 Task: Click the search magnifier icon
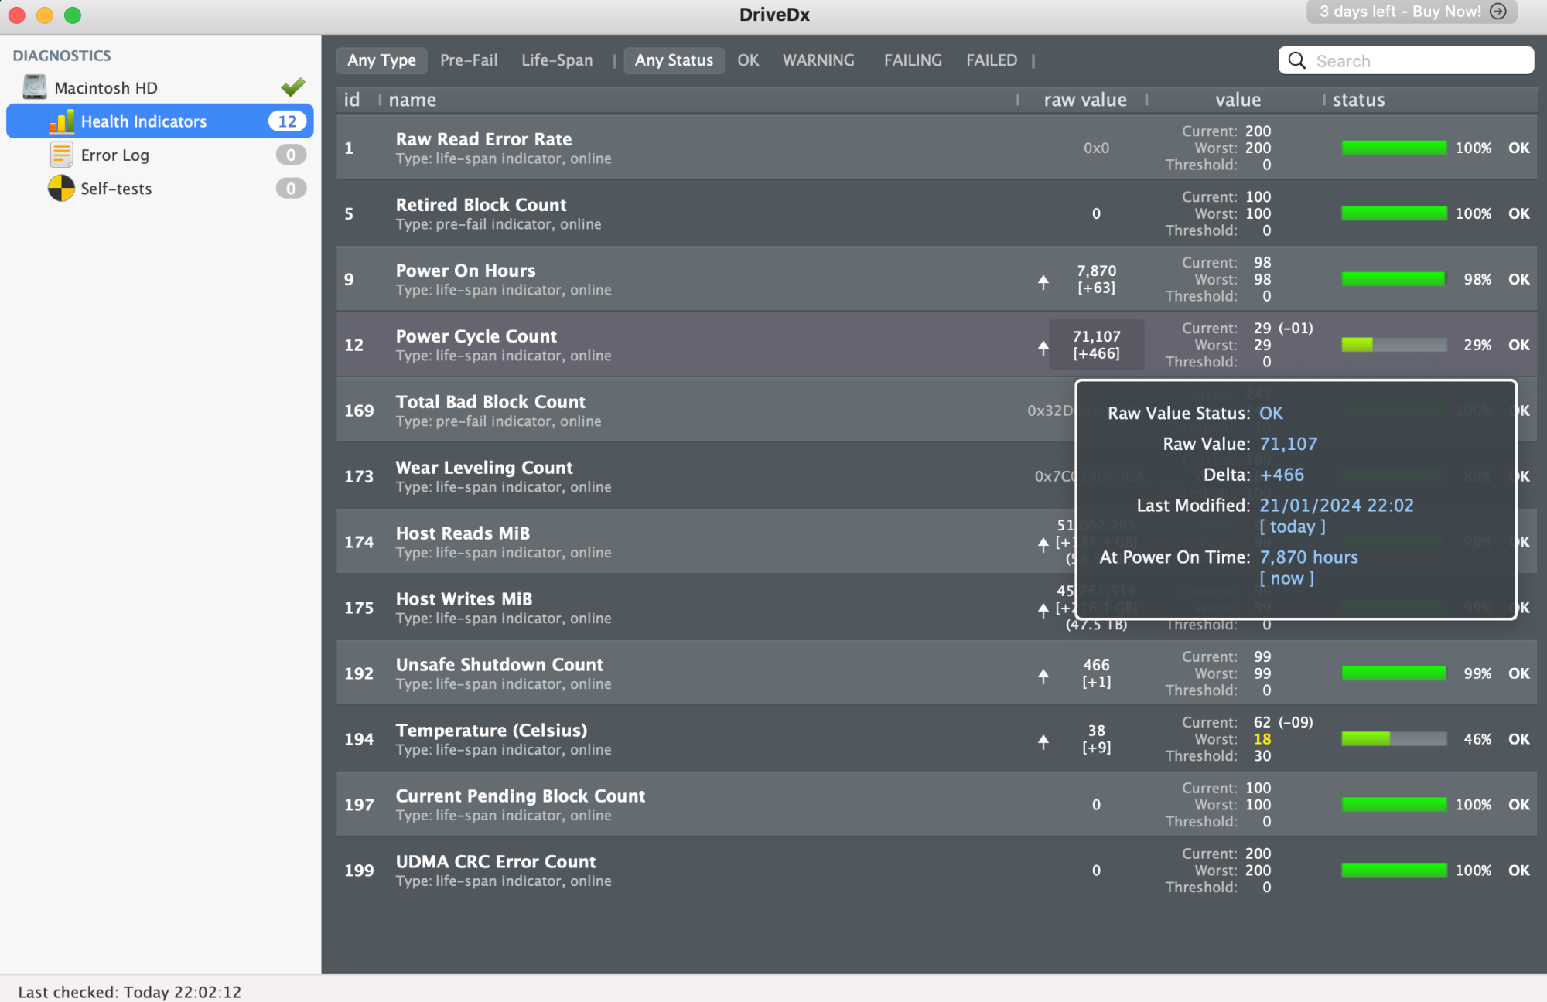coord(1297,60)
